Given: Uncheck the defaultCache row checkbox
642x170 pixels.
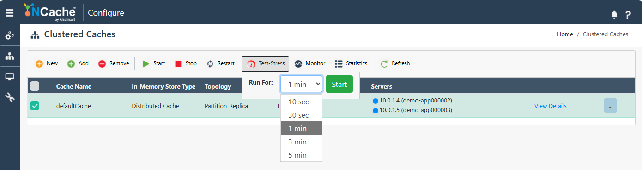Looking at the screenshot, I should click(35, 106).
